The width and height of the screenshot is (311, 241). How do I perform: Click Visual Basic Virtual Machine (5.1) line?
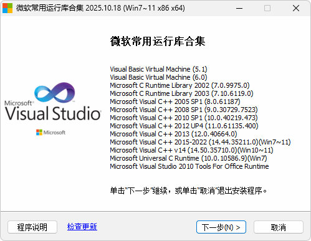tap(158, 69)
